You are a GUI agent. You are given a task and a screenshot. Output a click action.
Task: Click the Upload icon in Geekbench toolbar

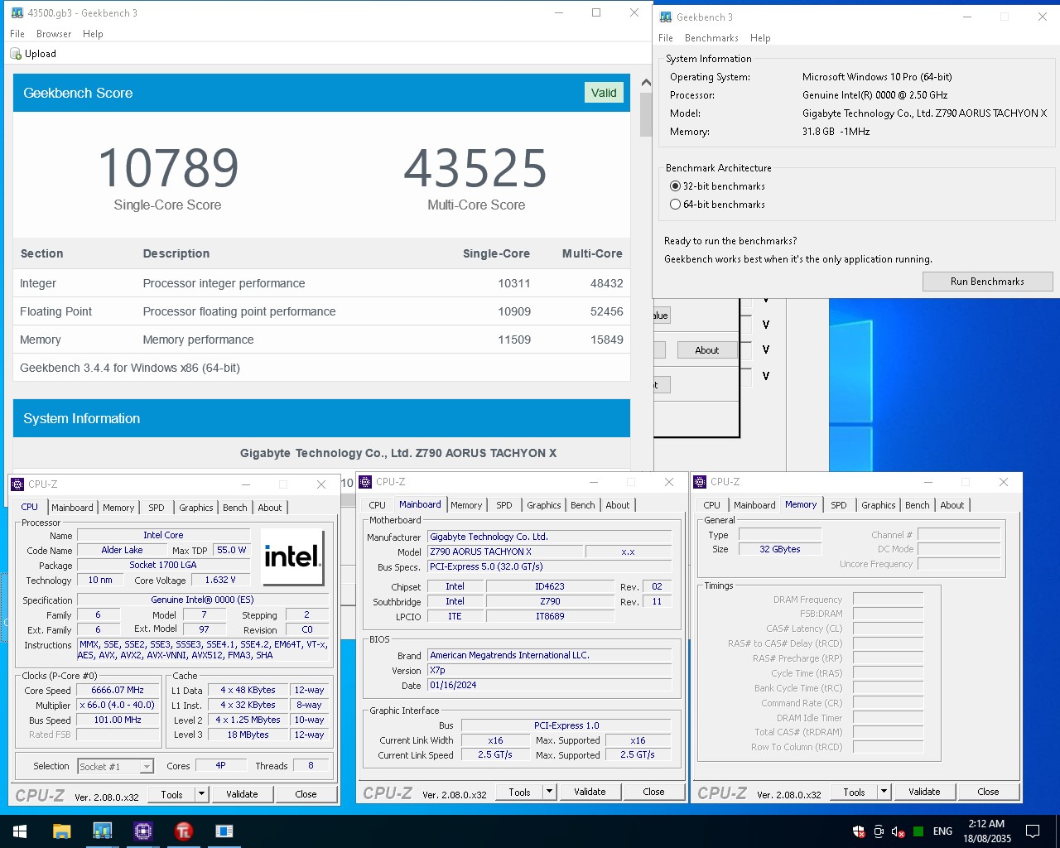click(x=16, y=54)
